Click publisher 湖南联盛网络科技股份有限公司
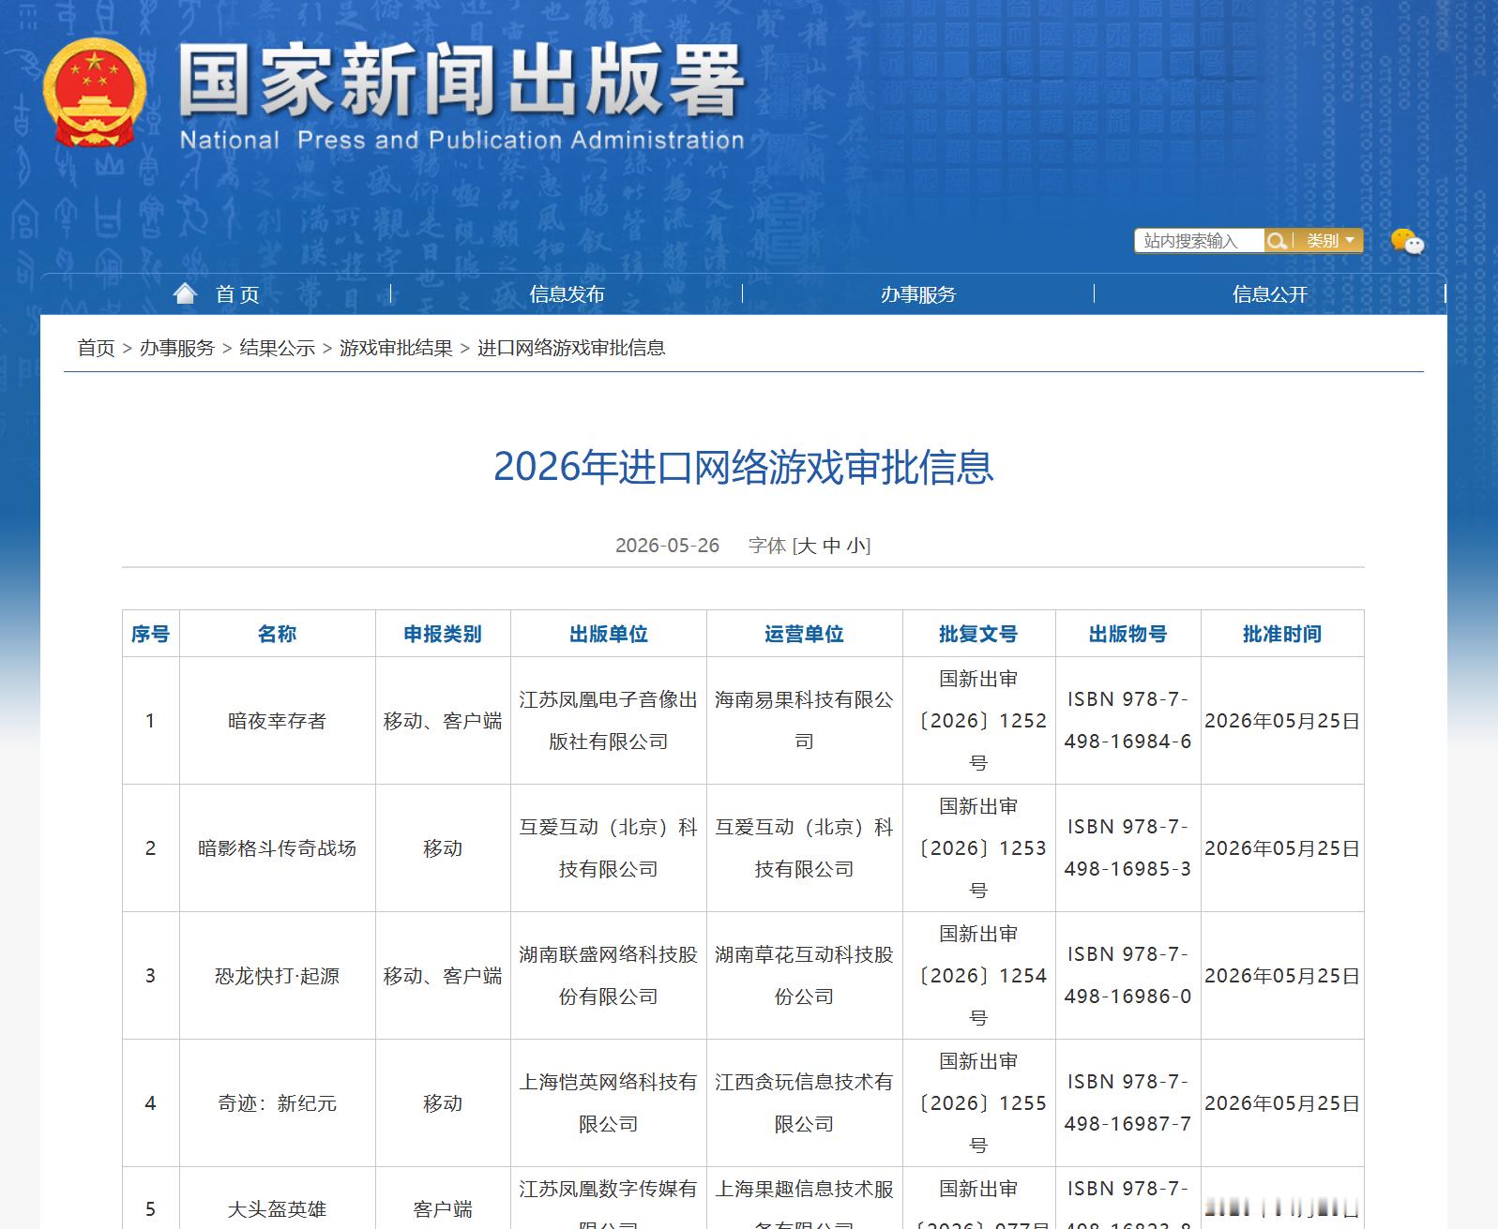The width and height of the screenshot is (1498, 1229). click(x=608, y=976)
